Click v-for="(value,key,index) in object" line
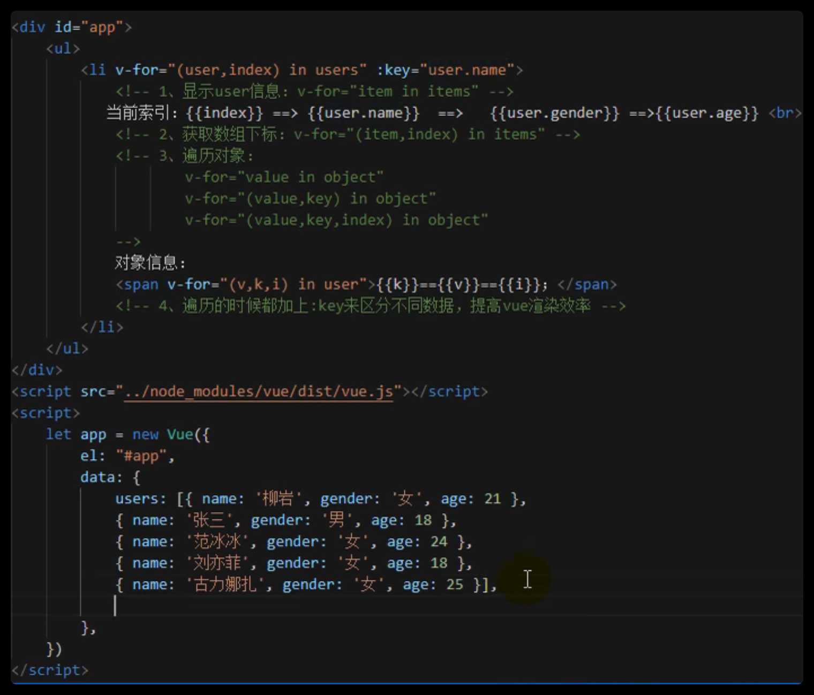Viewport: 814px width, 695px height. [x=336, y=220]
